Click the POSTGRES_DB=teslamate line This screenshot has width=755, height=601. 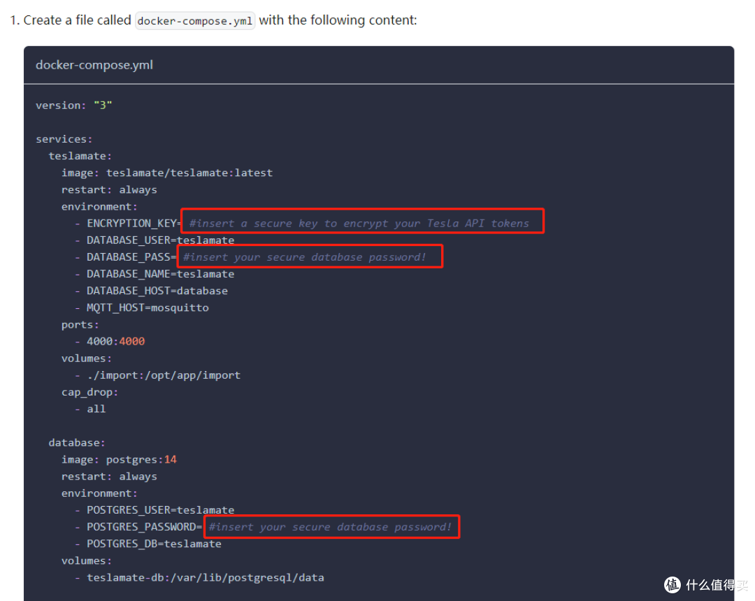click(x=154, y=544)
